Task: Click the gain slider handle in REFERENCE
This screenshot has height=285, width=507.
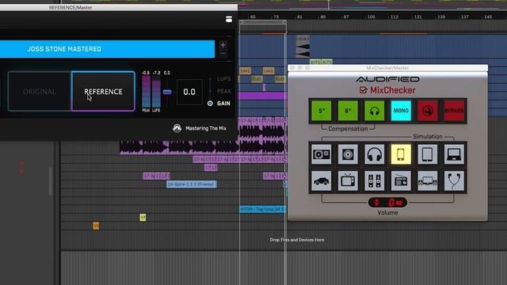Action: click(167, 92)
